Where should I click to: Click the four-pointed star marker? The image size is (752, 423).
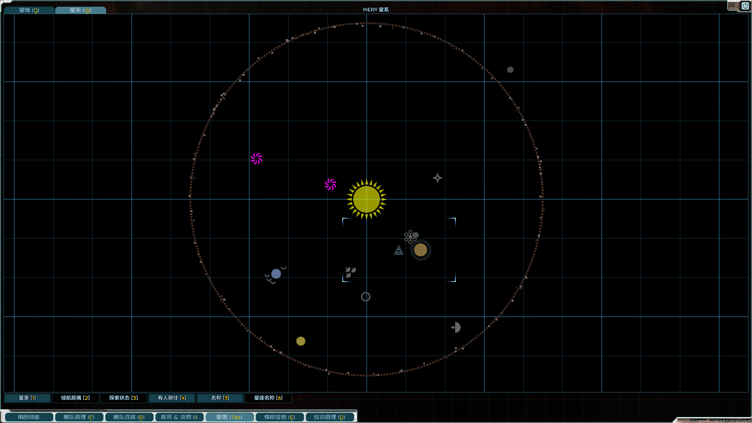(437, 178)
